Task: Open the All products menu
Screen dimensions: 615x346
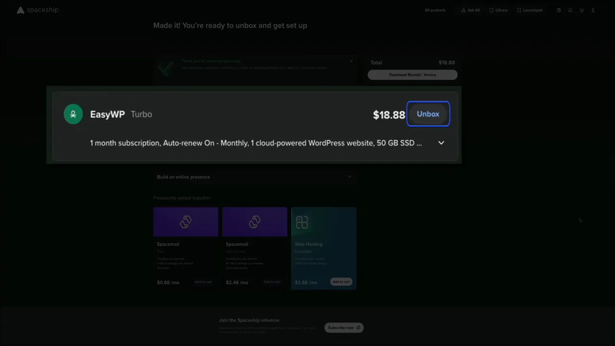Action: point(435,10)
